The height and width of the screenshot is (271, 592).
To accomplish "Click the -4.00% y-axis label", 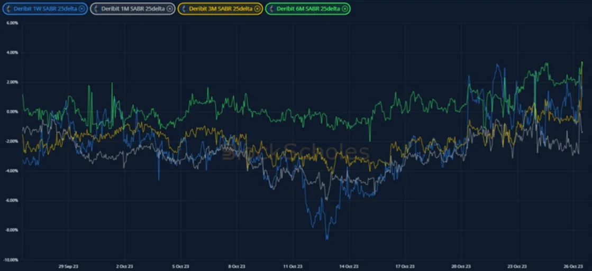I will [x=12, y=171].
